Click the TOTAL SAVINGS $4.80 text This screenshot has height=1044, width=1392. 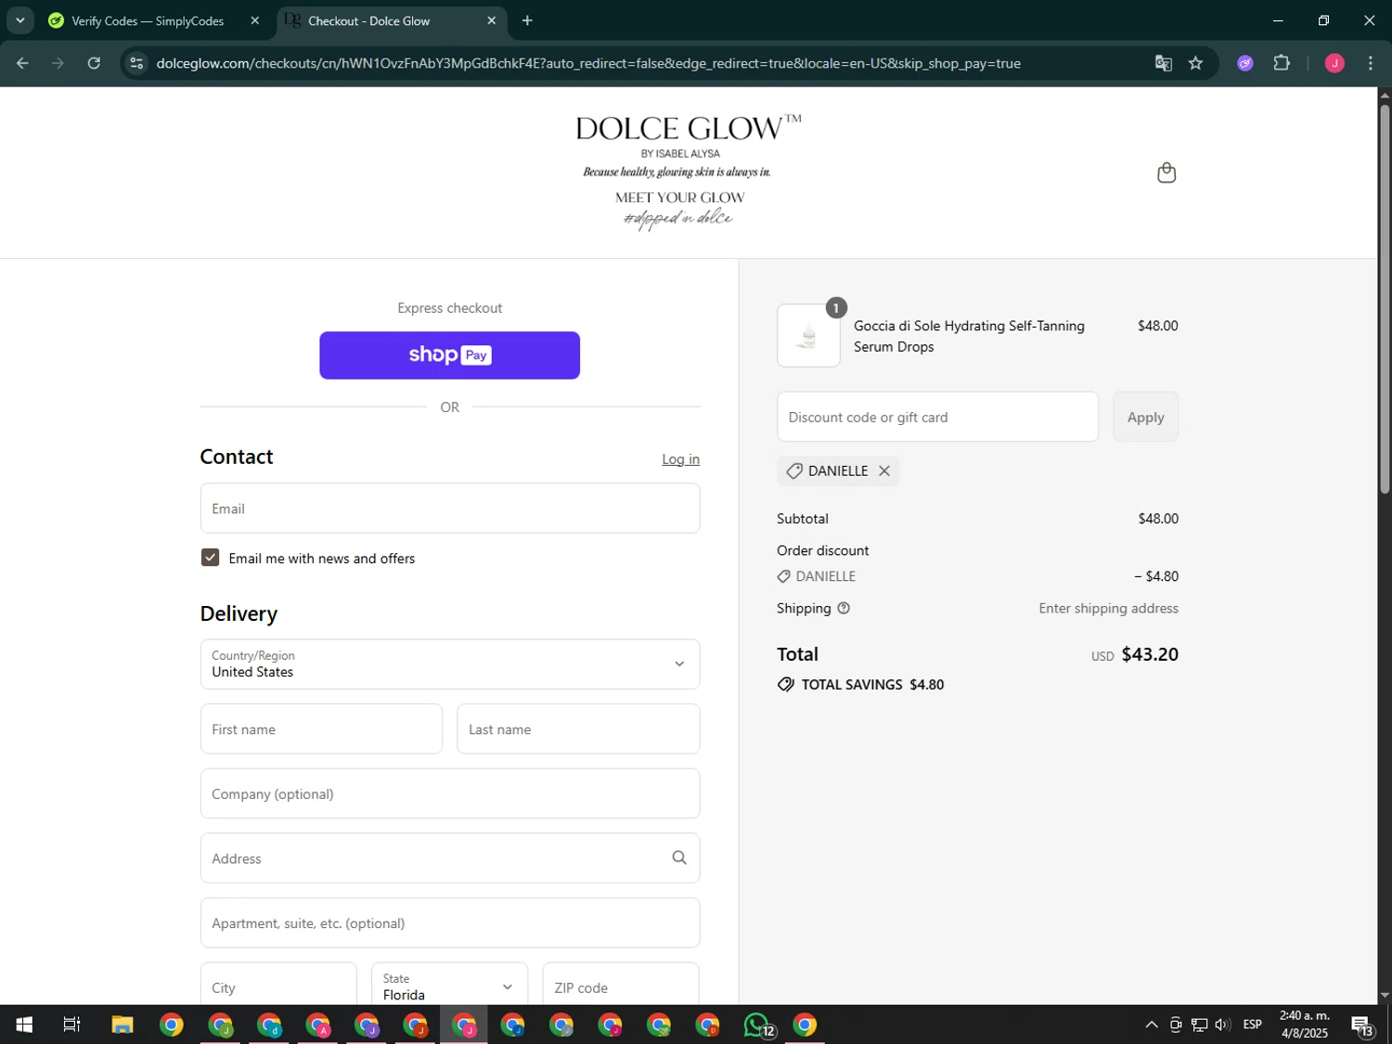[872, 685]
